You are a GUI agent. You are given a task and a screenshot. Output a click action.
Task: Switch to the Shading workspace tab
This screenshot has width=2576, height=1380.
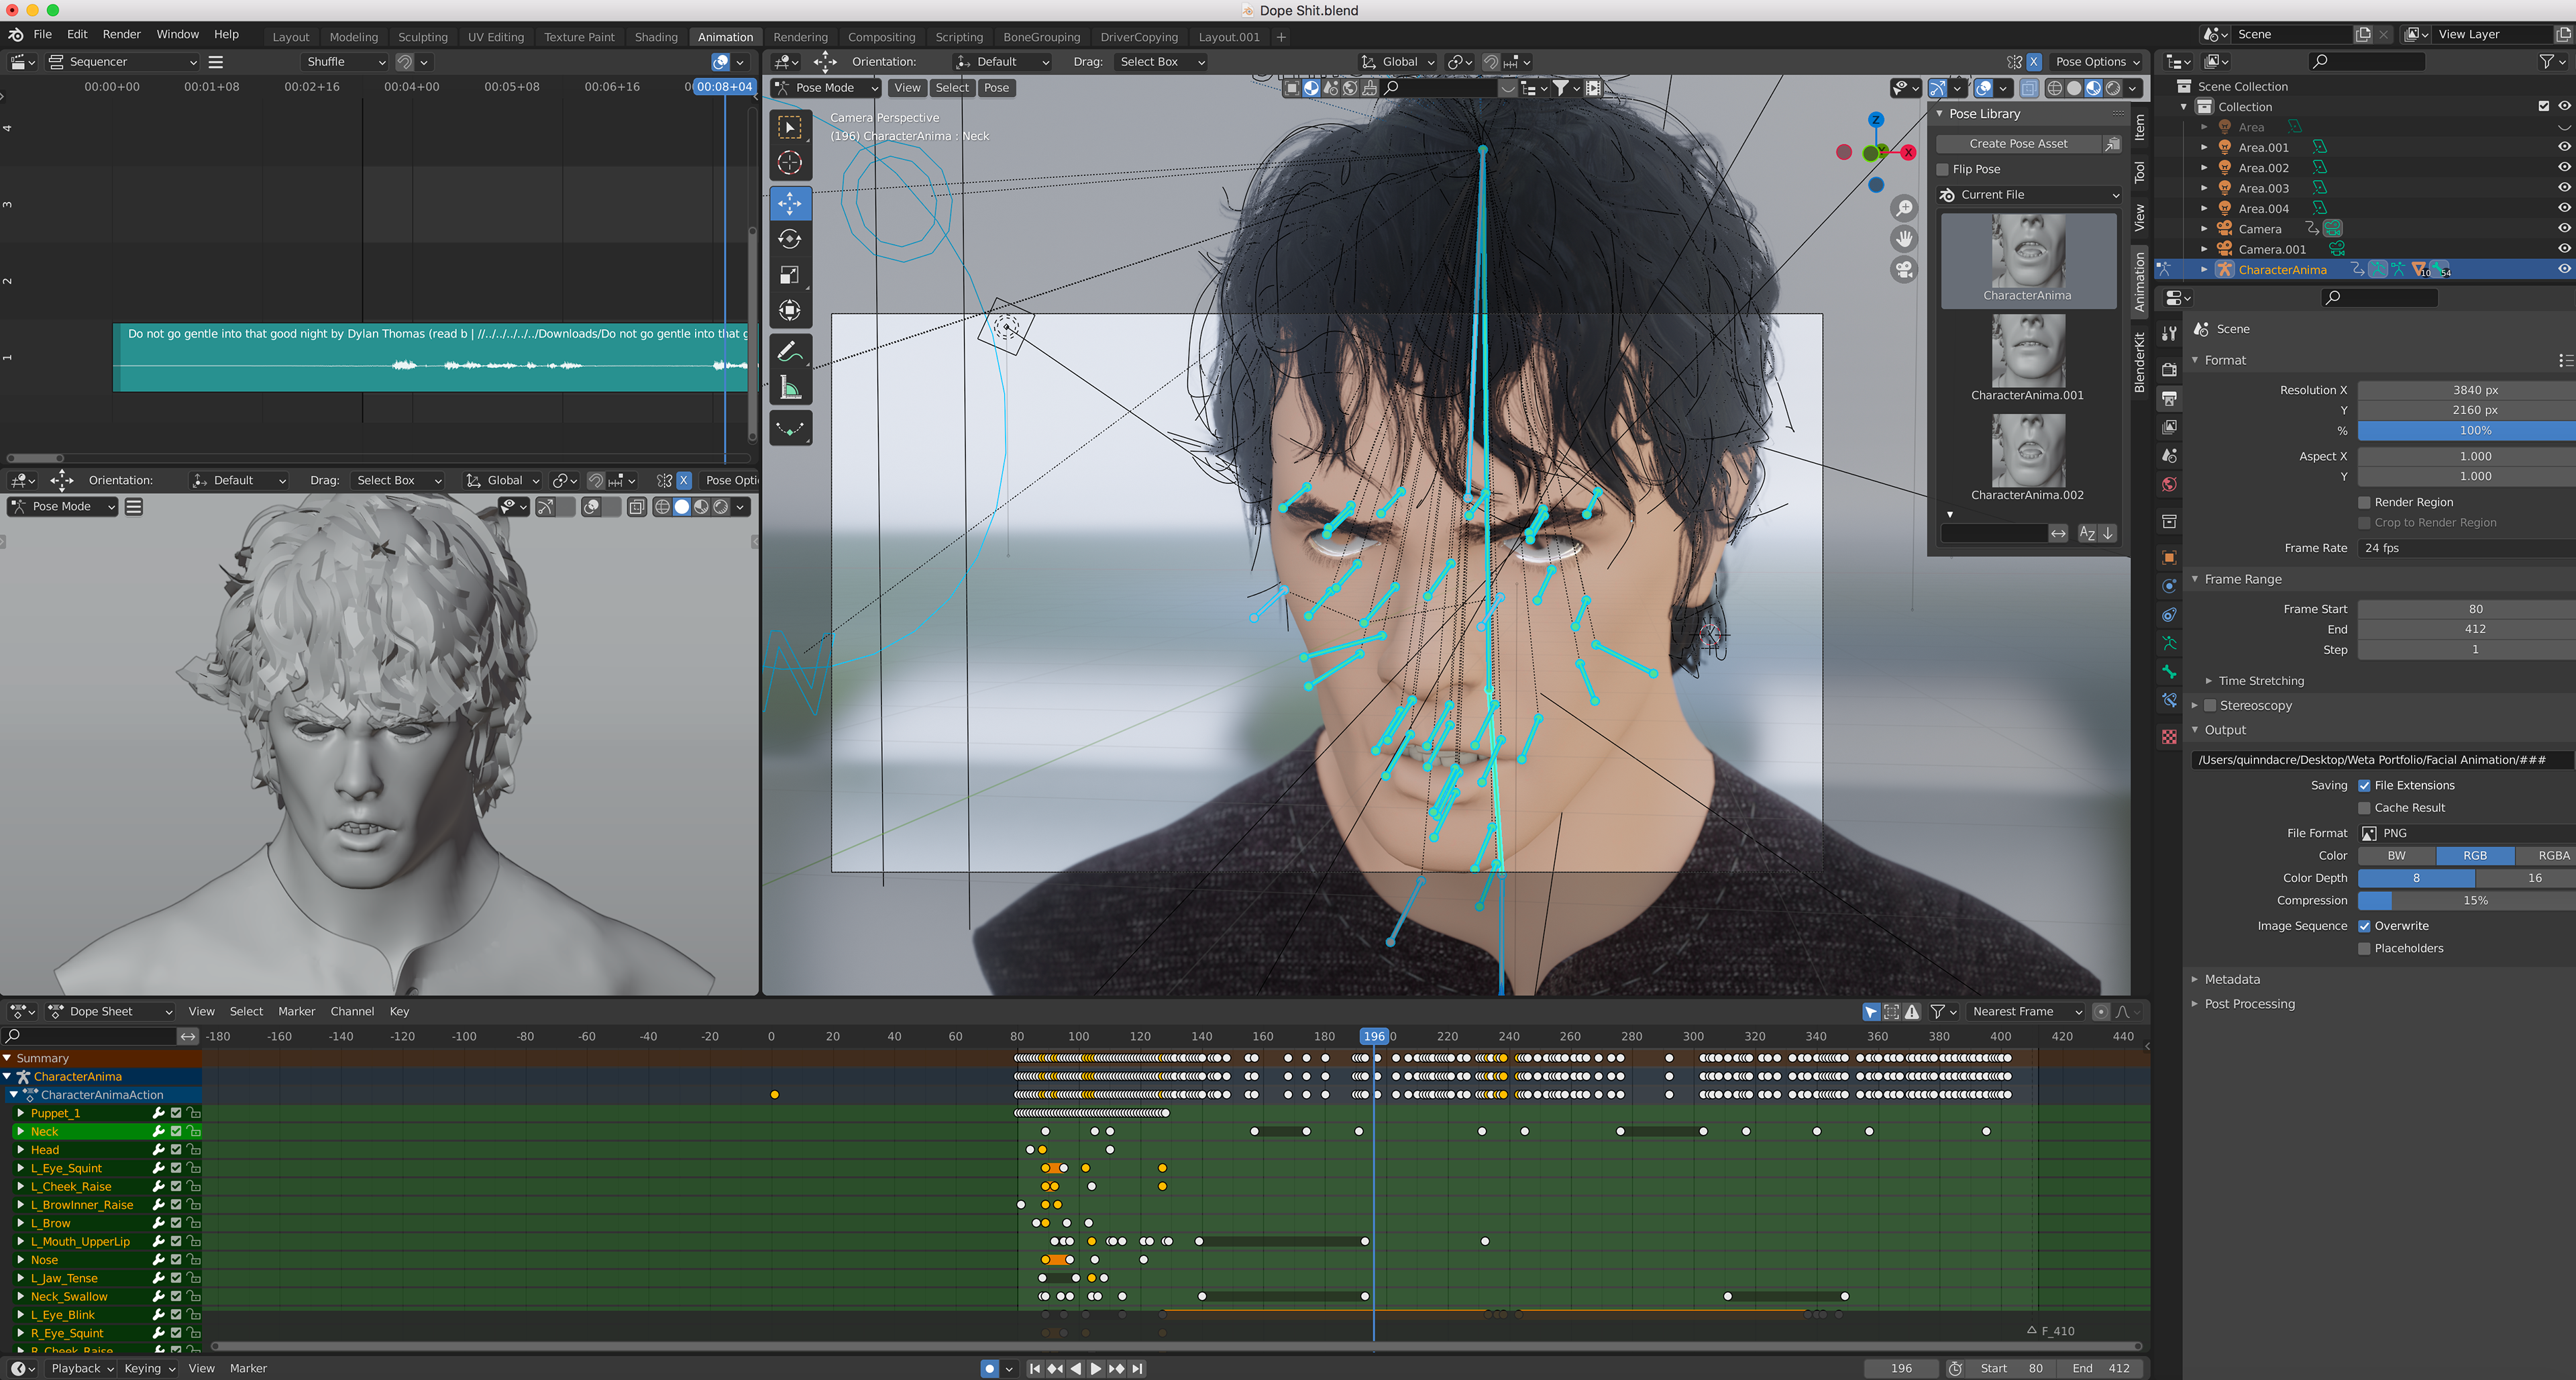click(656, 37)
